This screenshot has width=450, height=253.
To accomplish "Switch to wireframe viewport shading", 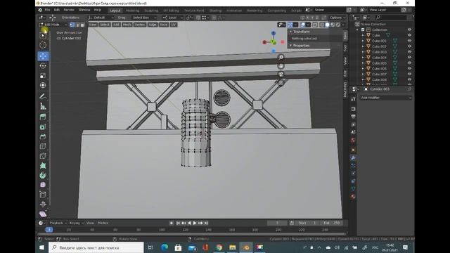I will [322, 25].
